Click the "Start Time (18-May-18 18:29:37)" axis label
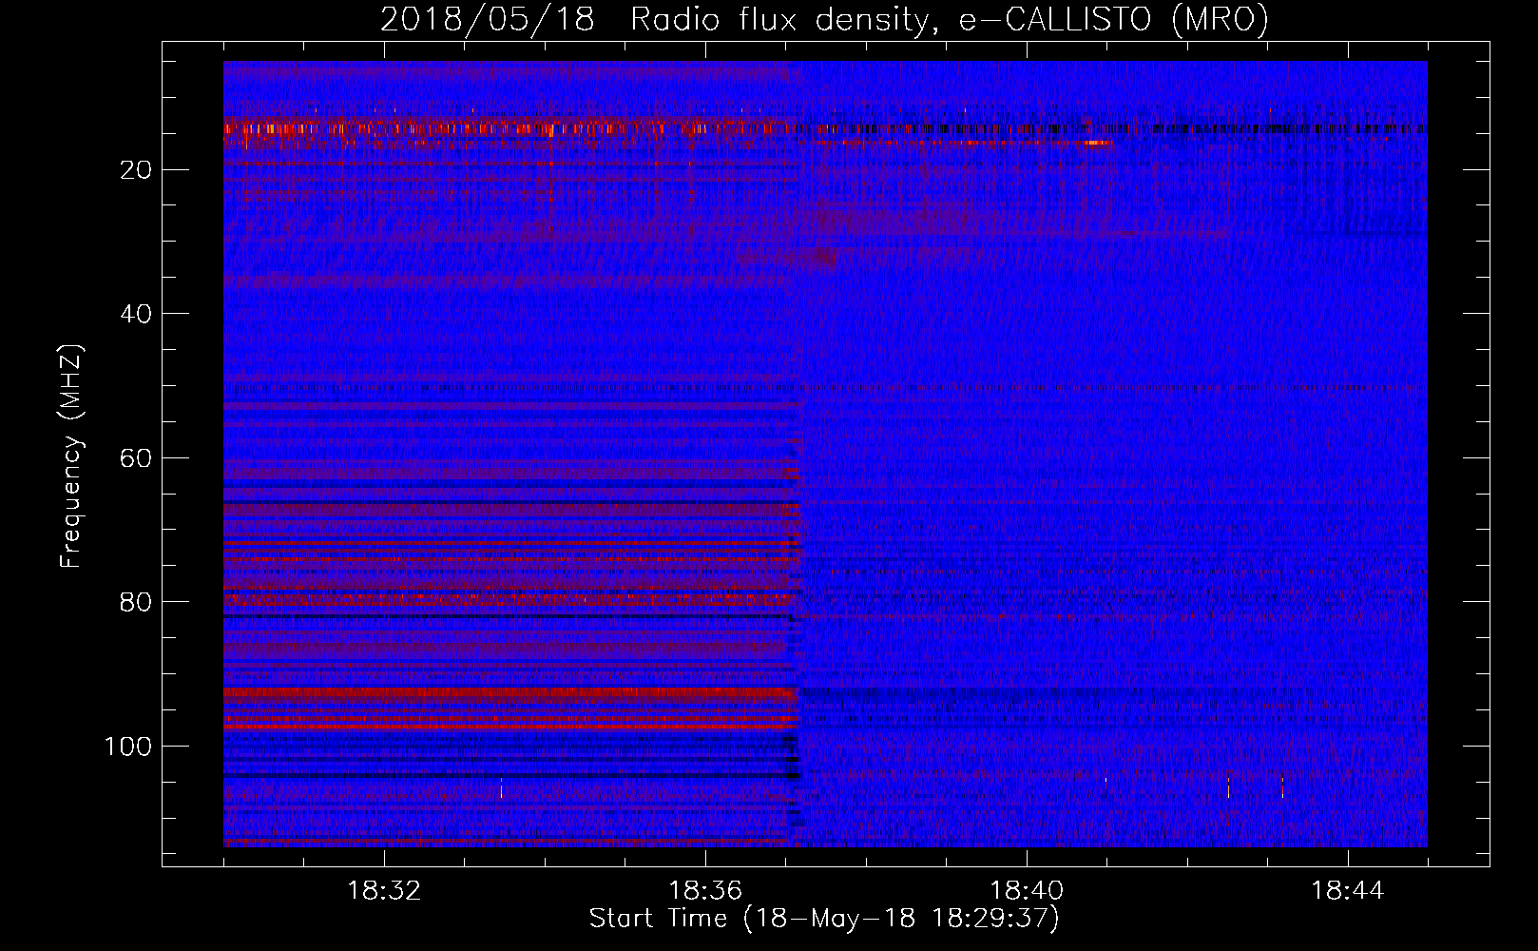The image size is (1538, 951). pyautogui.click(x=824, y=919)
